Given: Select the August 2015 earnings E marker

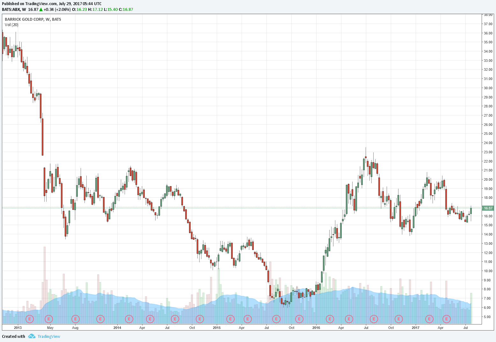Looking at the screenshot, I should click(x=276, y=319).
